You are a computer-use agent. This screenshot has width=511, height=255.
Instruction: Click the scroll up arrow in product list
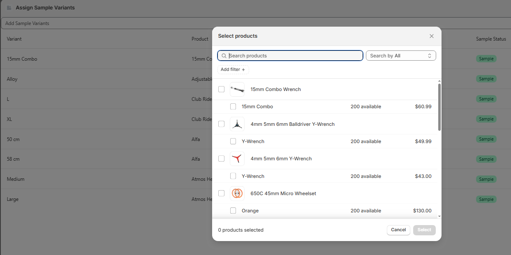pyautogui.click(x=439, y=81)
